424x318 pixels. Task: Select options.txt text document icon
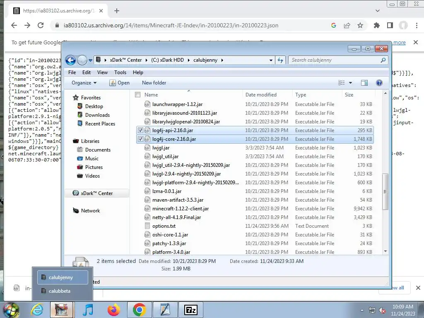(x=147, y=226)
